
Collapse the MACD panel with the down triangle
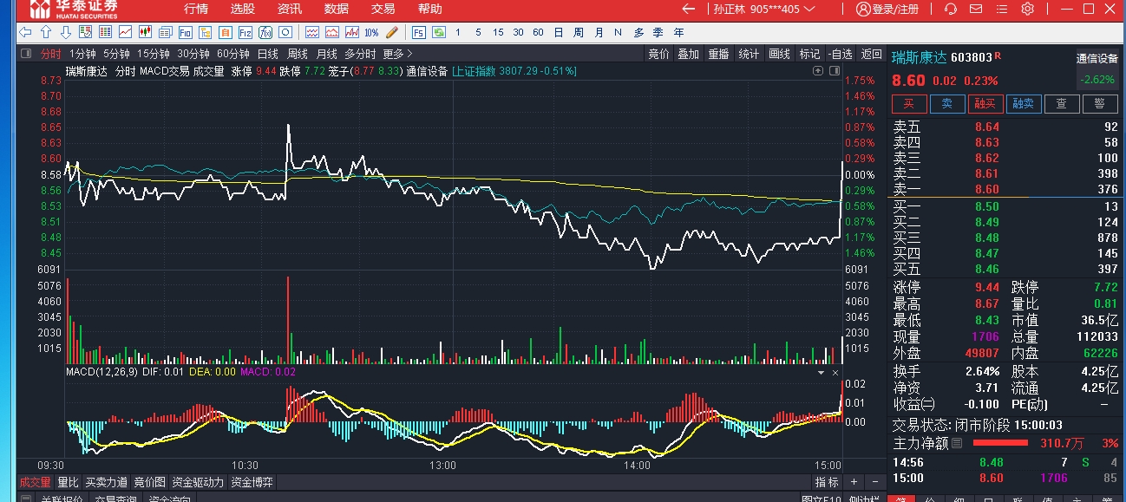point(822,371)
